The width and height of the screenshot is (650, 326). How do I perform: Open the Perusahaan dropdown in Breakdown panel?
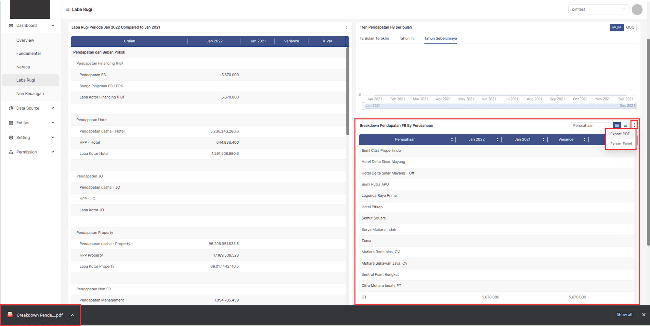point(590,126)
